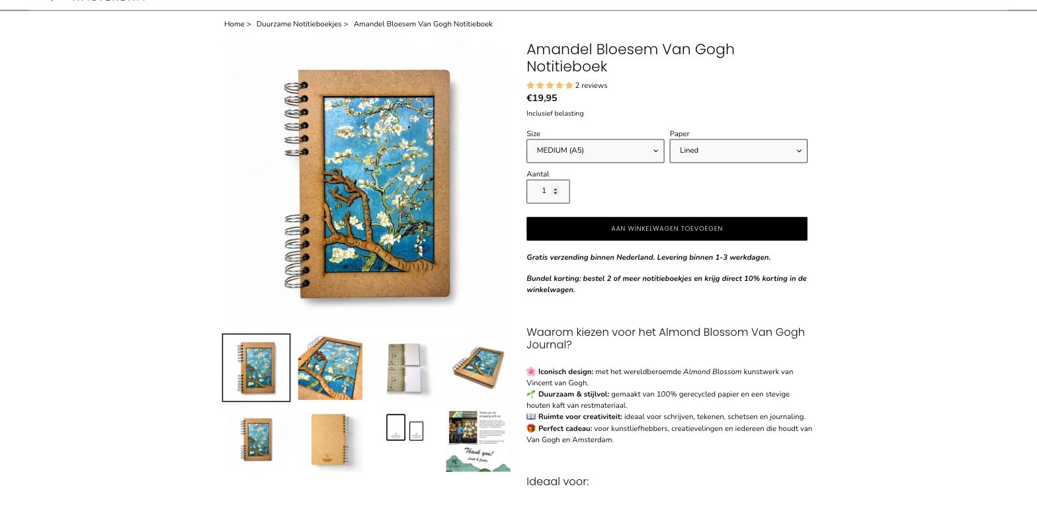Viewport: 1037px width, 505px height.
Task: Select the plain back cover thumbnail
Action: (330, 440)
